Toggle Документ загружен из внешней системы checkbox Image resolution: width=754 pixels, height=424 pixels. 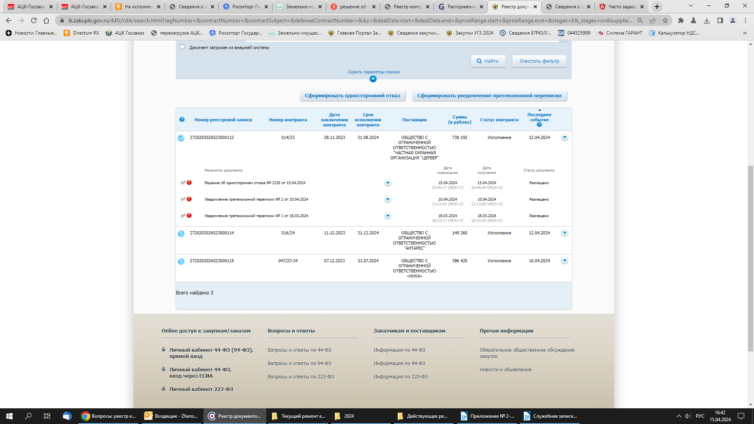(x=182, y=47)
